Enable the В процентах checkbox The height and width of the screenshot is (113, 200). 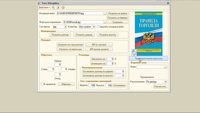[x=42, y=84]
